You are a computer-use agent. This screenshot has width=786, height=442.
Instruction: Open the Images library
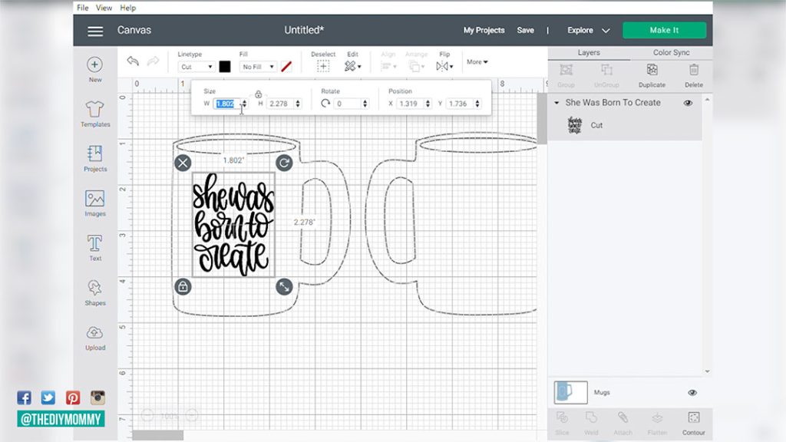(x=94, y=203)
